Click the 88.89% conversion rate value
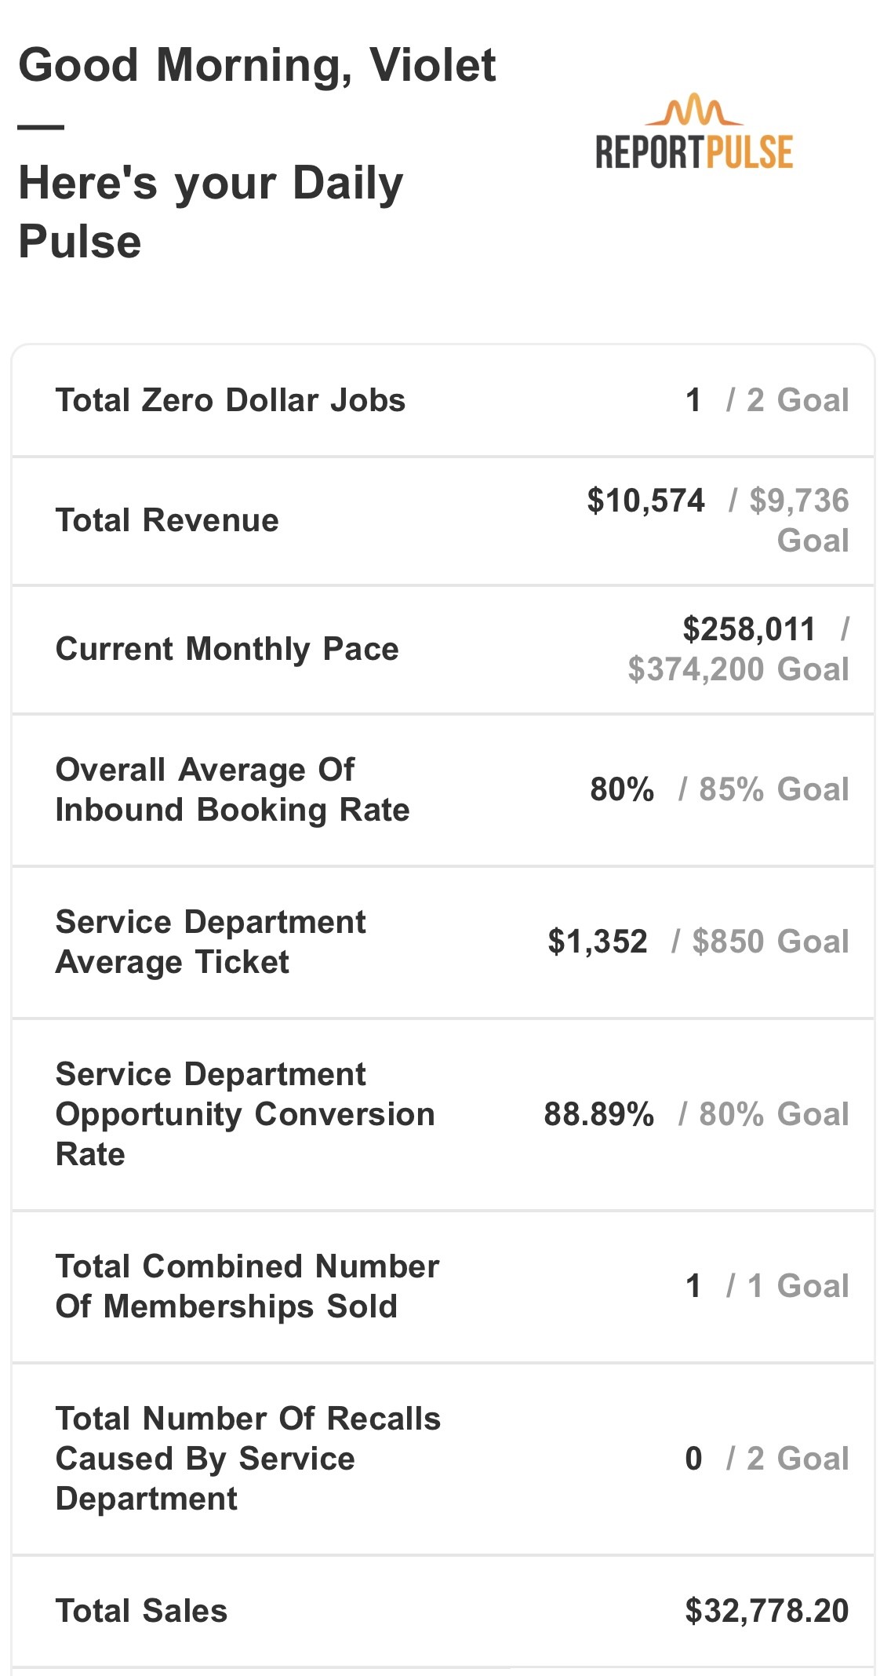The width and height of the screenshot is (880, 1676). pos(599,1114)
